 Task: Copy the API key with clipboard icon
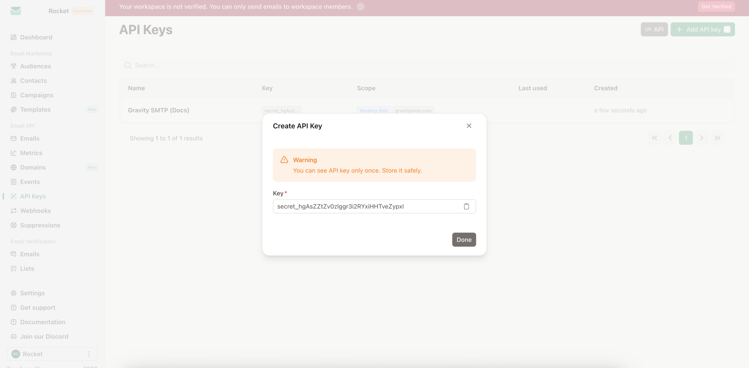click(x=466, y=207)
